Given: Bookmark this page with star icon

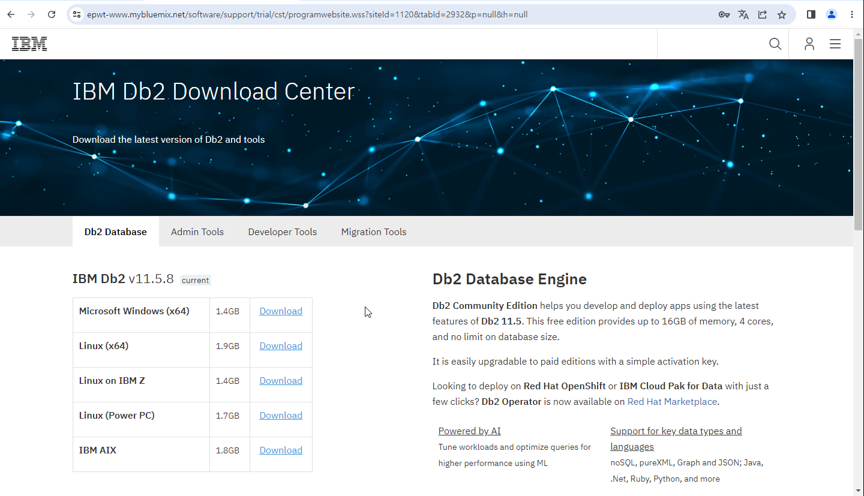Looking at the screenshot, I should click(x=782, y=14).
